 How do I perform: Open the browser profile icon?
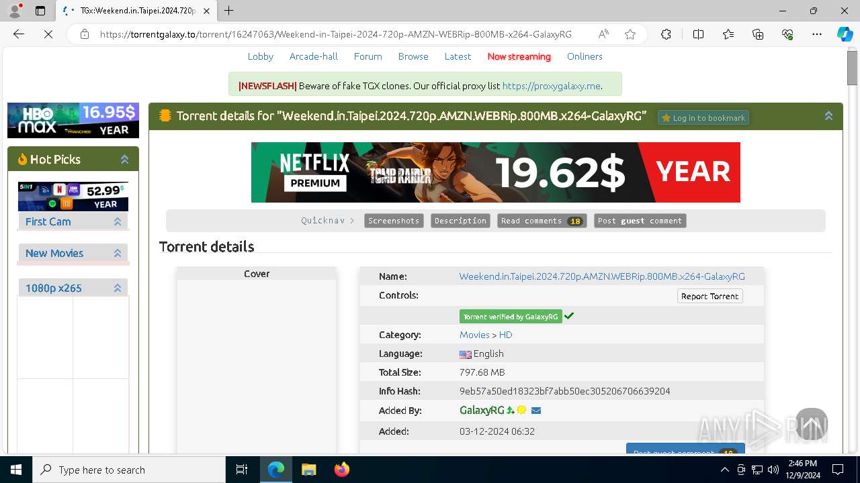[15, 11]
